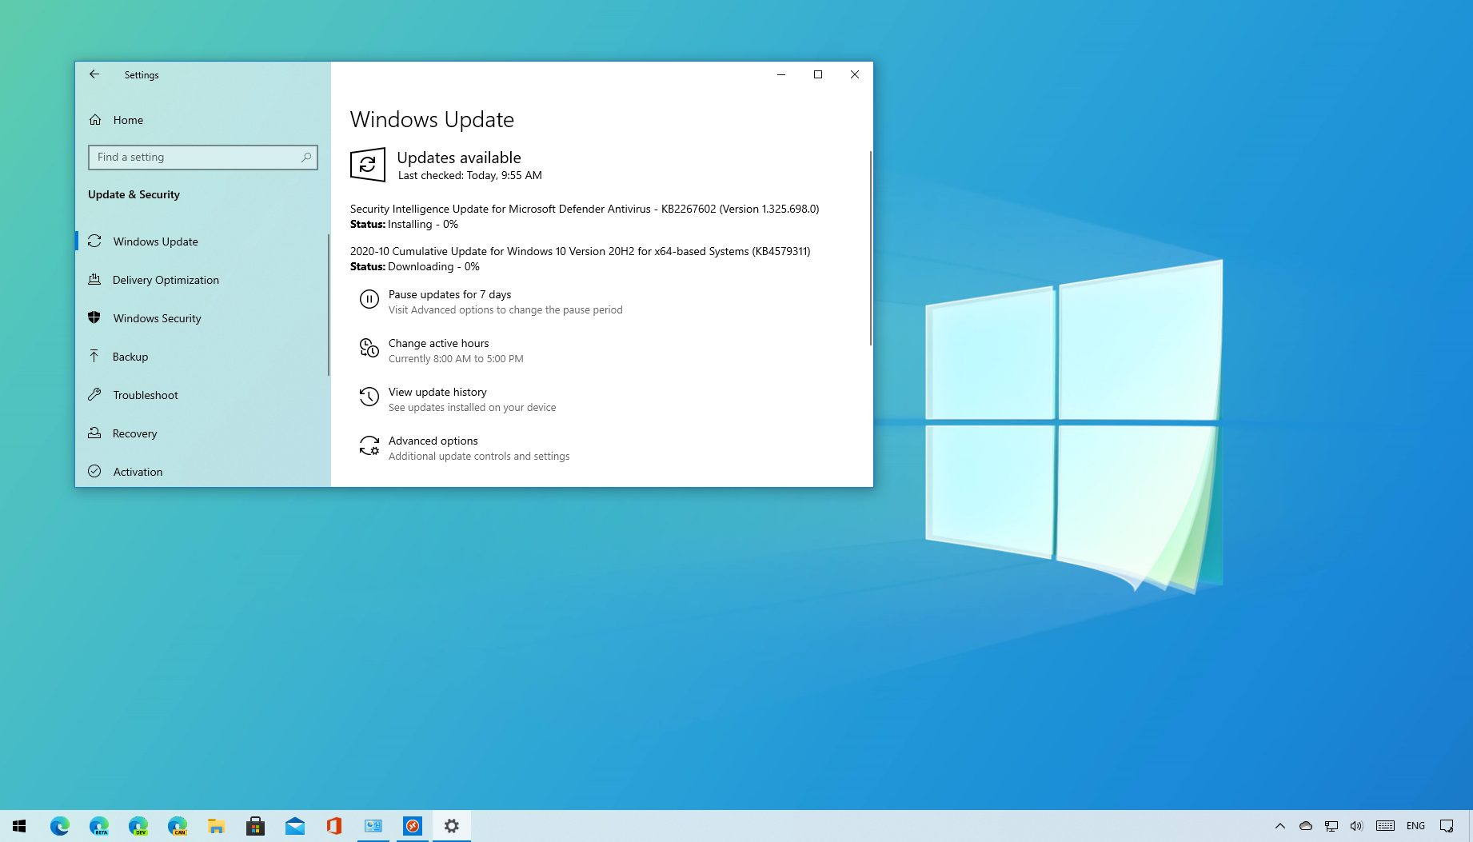Viewport: 1473px width, 842px height.
Task: Open View update history
Action: (437, 392)
